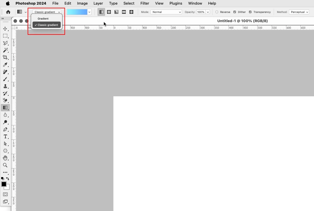
Task: Open the View menu
Action: [159, 3]
